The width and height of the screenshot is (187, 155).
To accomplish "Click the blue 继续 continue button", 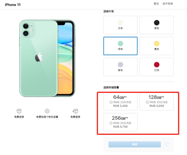I will [x=134, y=144].
